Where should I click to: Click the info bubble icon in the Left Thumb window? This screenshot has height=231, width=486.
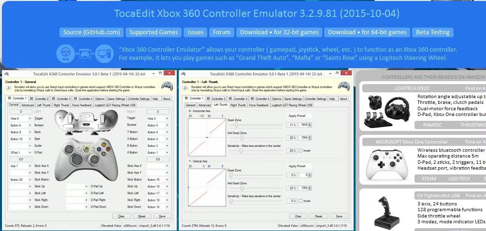pos(186,88)
